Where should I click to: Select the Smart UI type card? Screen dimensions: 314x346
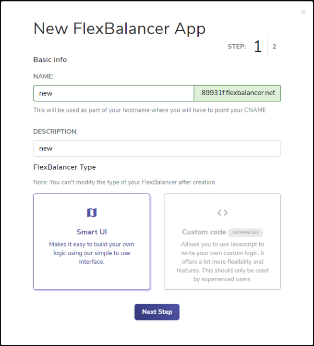(x=92, y=242)
